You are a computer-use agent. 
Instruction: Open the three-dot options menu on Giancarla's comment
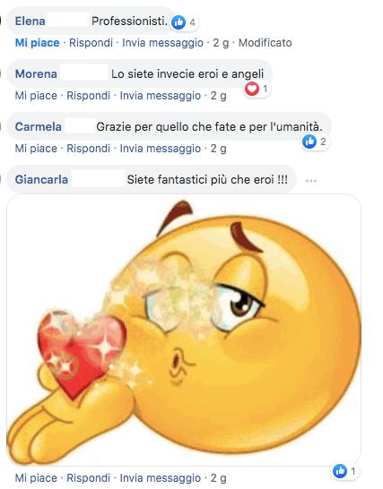click(x=311, y=181)
